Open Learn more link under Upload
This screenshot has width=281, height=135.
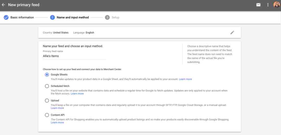tap(57, 108)
